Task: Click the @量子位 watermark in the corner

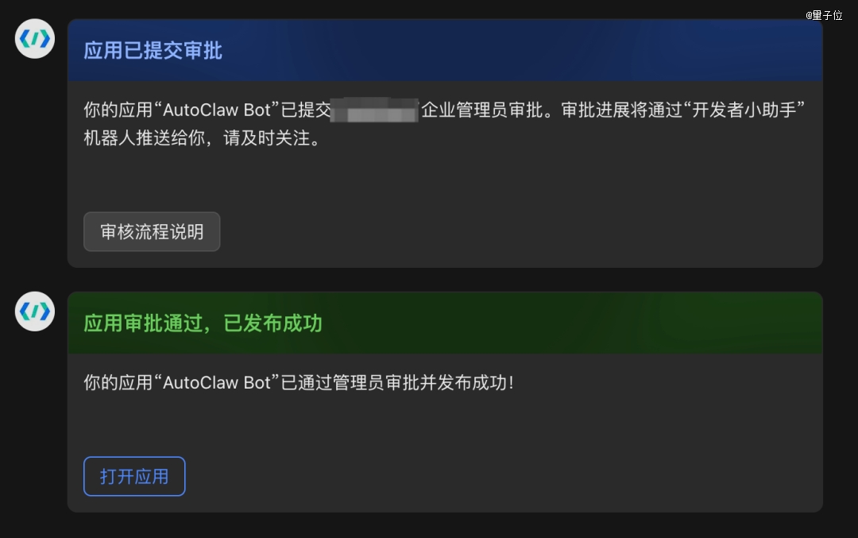Action: click(824, 15)
